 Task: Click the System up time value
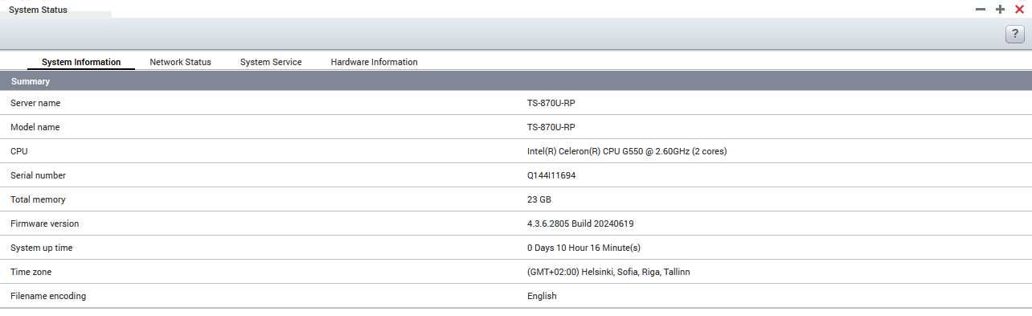584,248
